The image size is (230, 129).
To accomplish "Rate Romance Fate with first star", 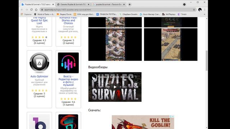I will point(61,37).
